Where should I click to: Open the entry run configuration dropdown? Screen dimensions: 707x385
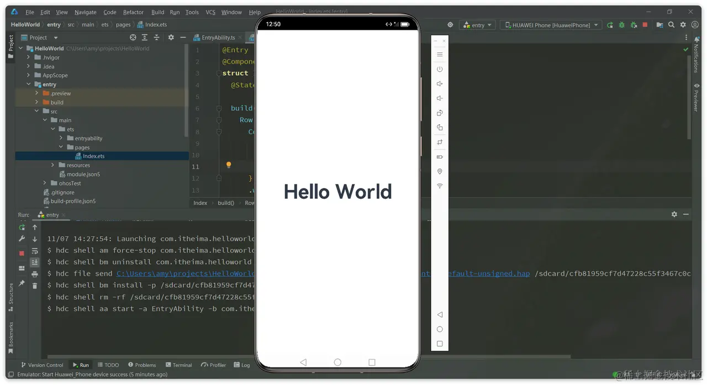coord(477,25)
